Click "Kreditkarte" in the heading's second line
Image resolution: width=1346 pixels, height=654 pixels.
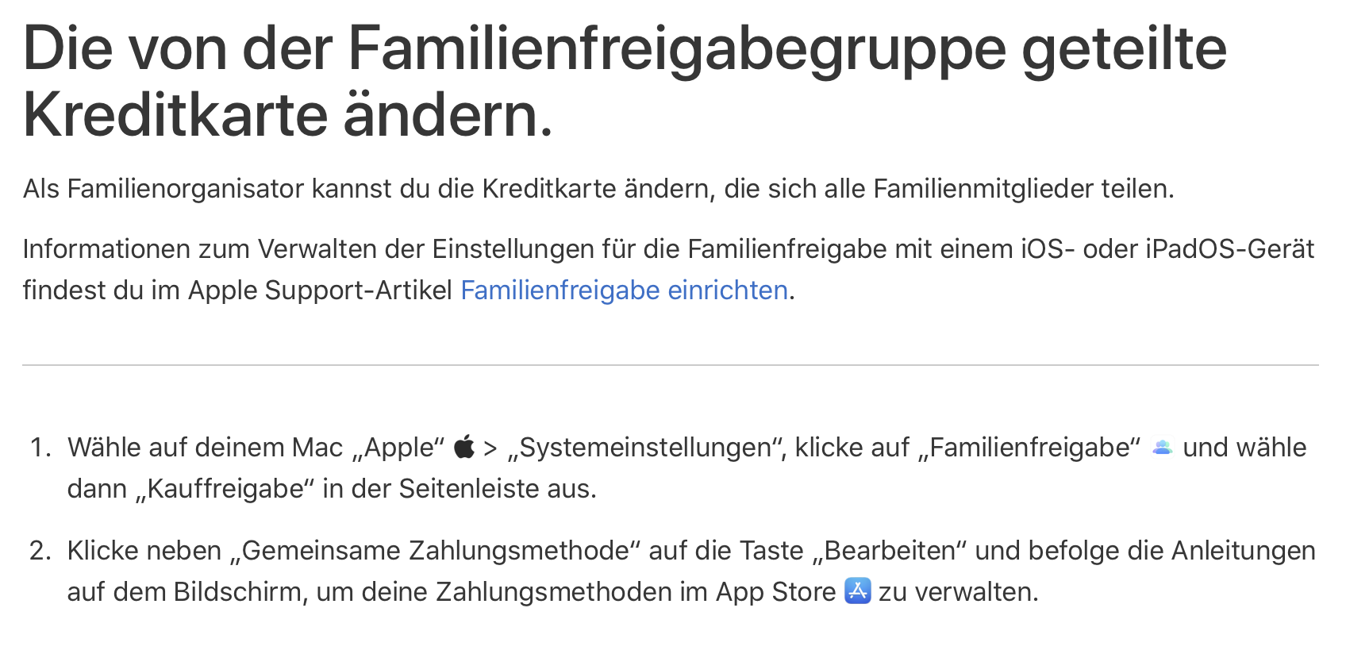click(x=175, y=116)
